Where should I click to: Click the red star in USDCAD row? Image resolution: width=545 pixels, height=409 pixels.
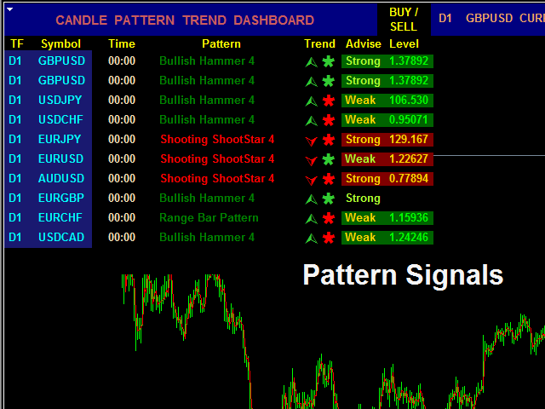pyautogui.click(x=329, y=238)
